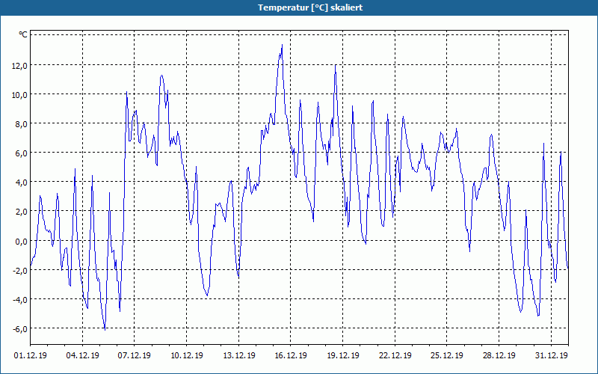Click the '12,0' y-axis label

coord(20,66)
